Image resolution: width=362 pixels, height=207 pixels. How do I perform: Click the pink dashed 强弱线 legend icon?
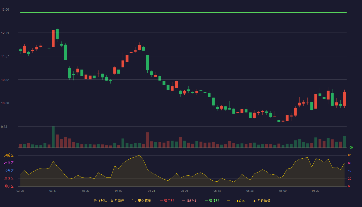pos(184,201)
